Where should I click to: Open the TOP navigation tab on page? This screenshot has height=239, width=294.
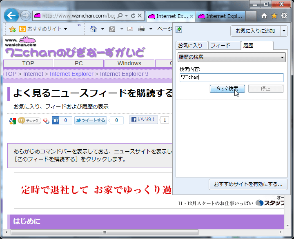coord(28,63)
